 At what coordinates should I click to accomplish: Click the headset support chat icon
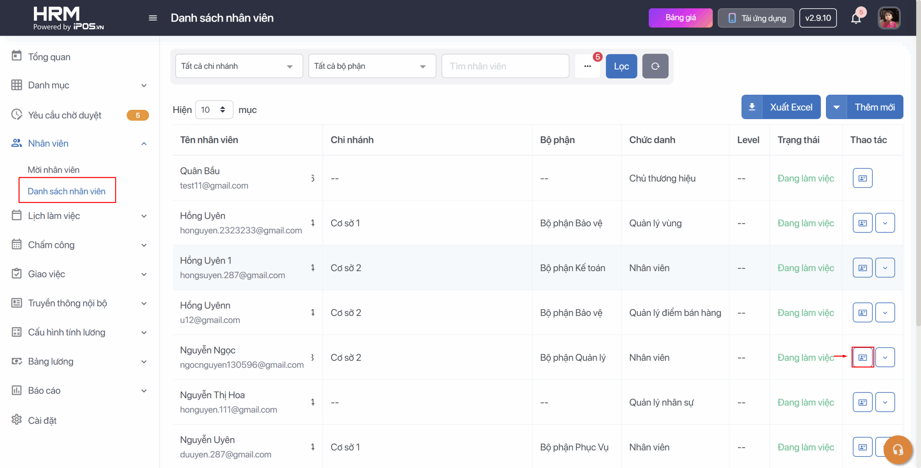coord(898,449)
